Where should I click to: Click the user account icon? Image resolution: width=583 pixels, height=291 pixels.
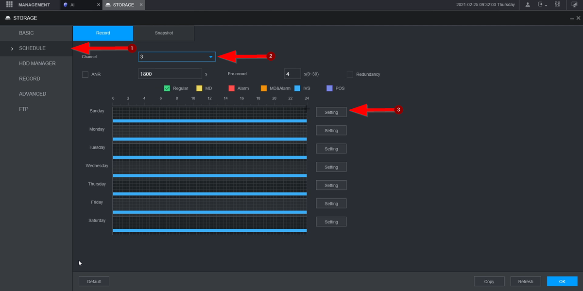pyautogui.click(x=528, y=5)
